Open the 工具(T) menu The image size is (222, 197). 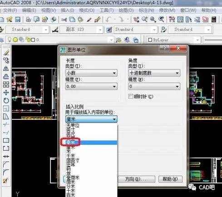pyautogui.click(x=107, y=10)
